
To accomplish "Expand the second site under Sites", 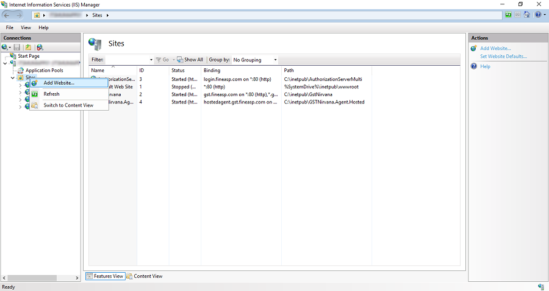I will point(20,92).
